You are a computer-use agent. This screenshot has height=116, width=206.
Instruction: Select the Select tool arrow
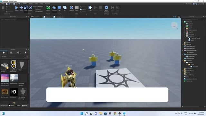tap(16, 8)
